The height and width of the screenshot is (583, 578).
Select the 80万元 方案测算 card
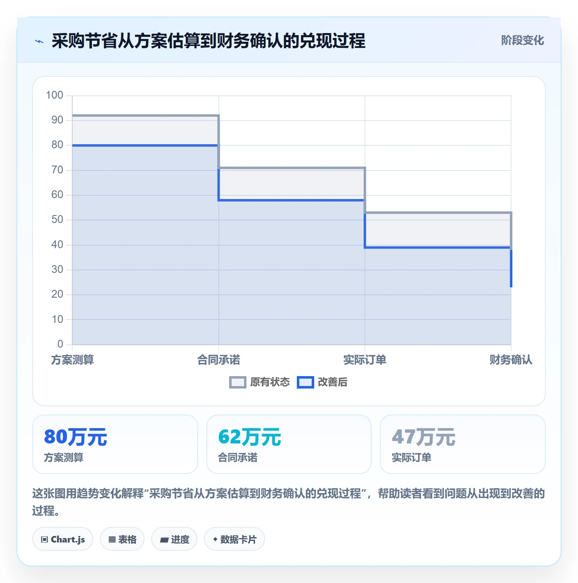(115, 444)
